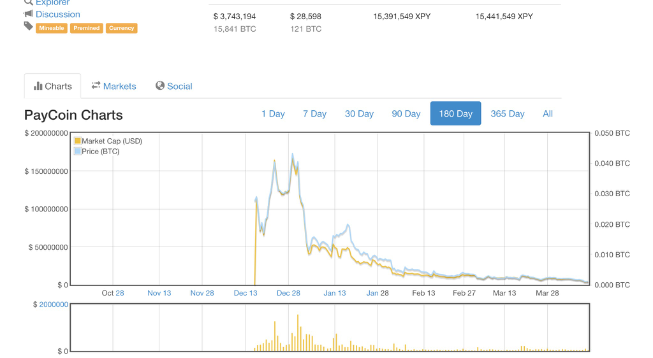This screenshot has width=653, height=358.
Task: Show the 30 Day chart range
Action: point(359,113)
